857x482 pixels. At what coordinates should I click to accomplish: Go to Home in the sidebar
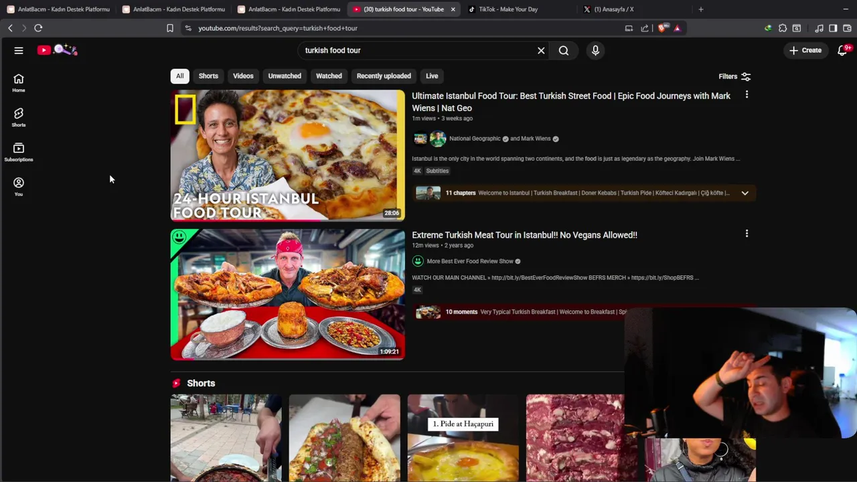pyautogui.click(x=19, y=83)
